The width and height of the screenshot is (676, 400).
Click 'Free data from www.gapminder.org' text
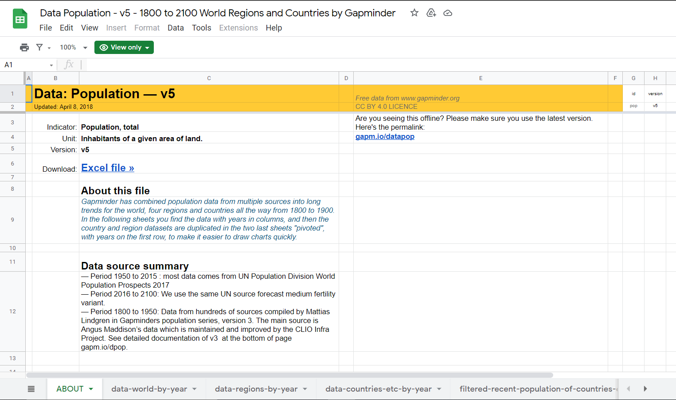pyautogui.click(x=407, y=98)
